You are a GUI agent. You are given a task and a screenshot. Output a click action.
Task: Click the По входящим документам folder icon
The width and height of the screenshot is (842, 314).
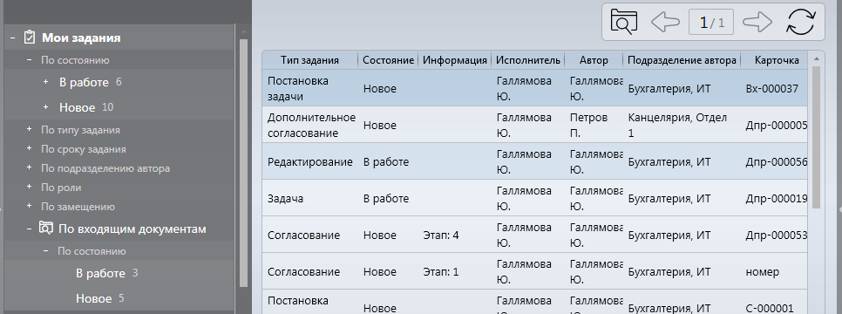(46, 229)
